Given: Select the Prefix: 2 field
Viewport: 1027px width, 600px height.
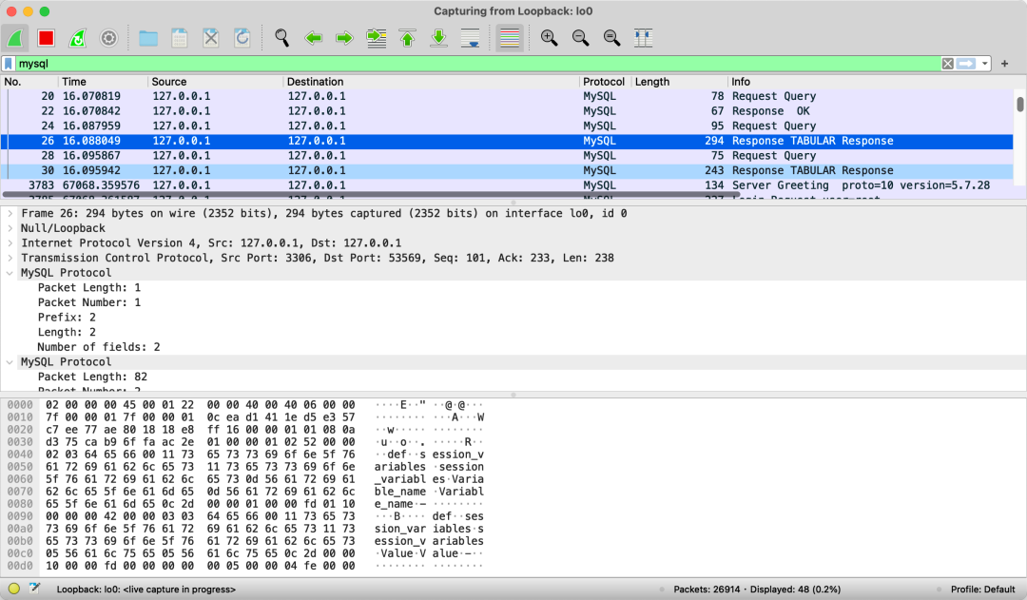Looking at the screenshot, I should 67,318.
